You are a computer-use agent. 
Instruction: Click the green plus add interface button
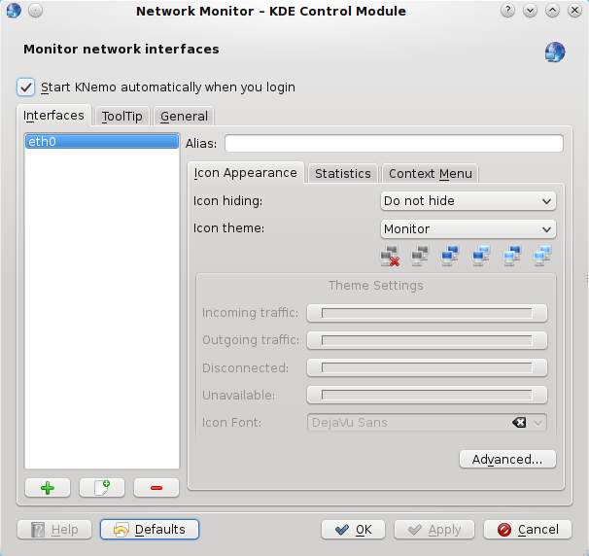(x=48, y=488)
